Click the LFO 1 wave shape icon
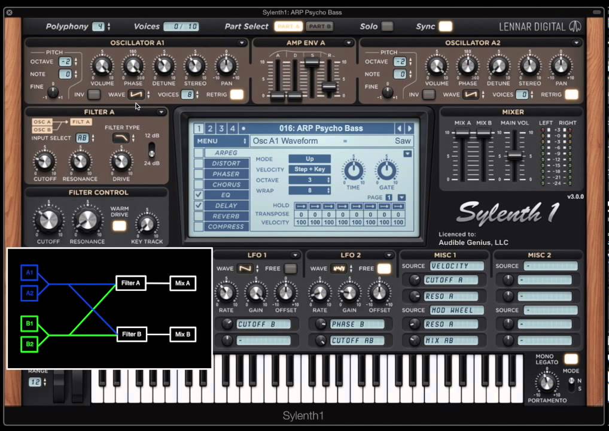Screen dimensions: 609x431 pos(245,268)
